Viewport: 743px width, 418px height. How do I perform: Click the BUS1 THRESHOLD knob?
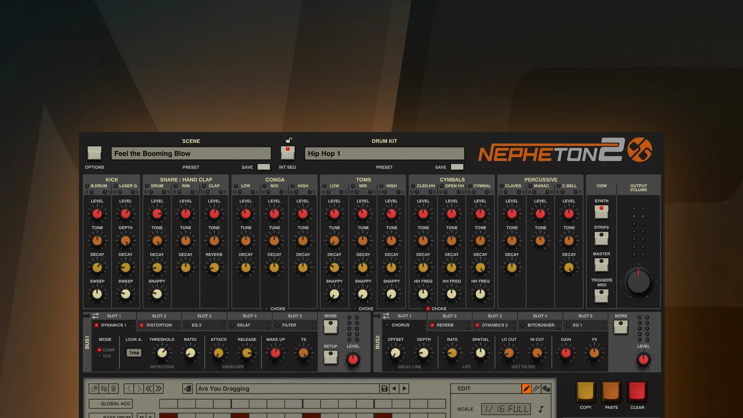click(x=162, y=353)
